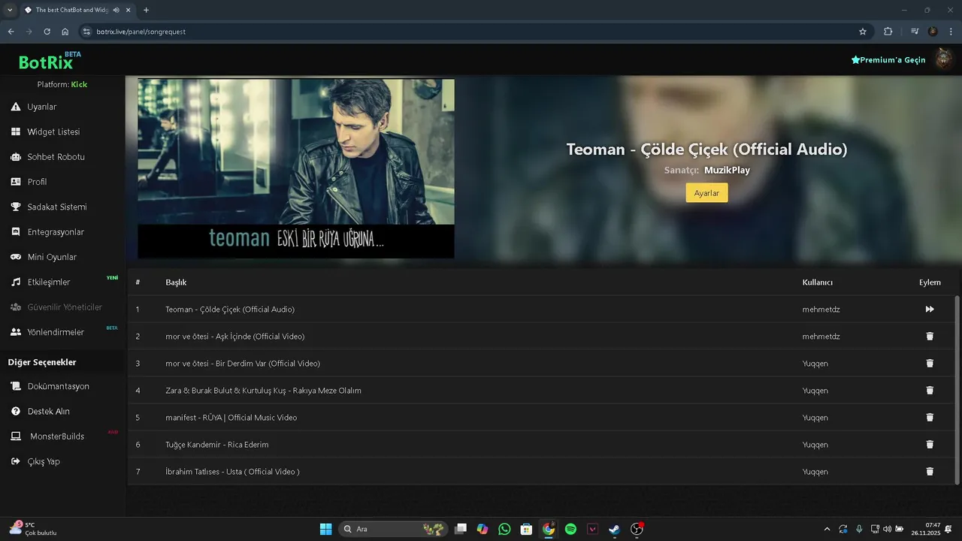Bookmark this page with the star
Viewport: 962px width, 541px height.
(x=863, y=32)
